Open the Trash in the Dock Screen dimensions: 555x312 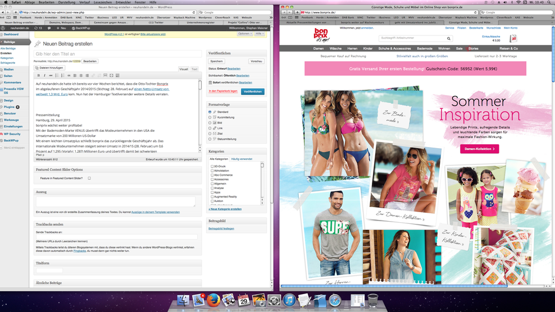(372, 300)
